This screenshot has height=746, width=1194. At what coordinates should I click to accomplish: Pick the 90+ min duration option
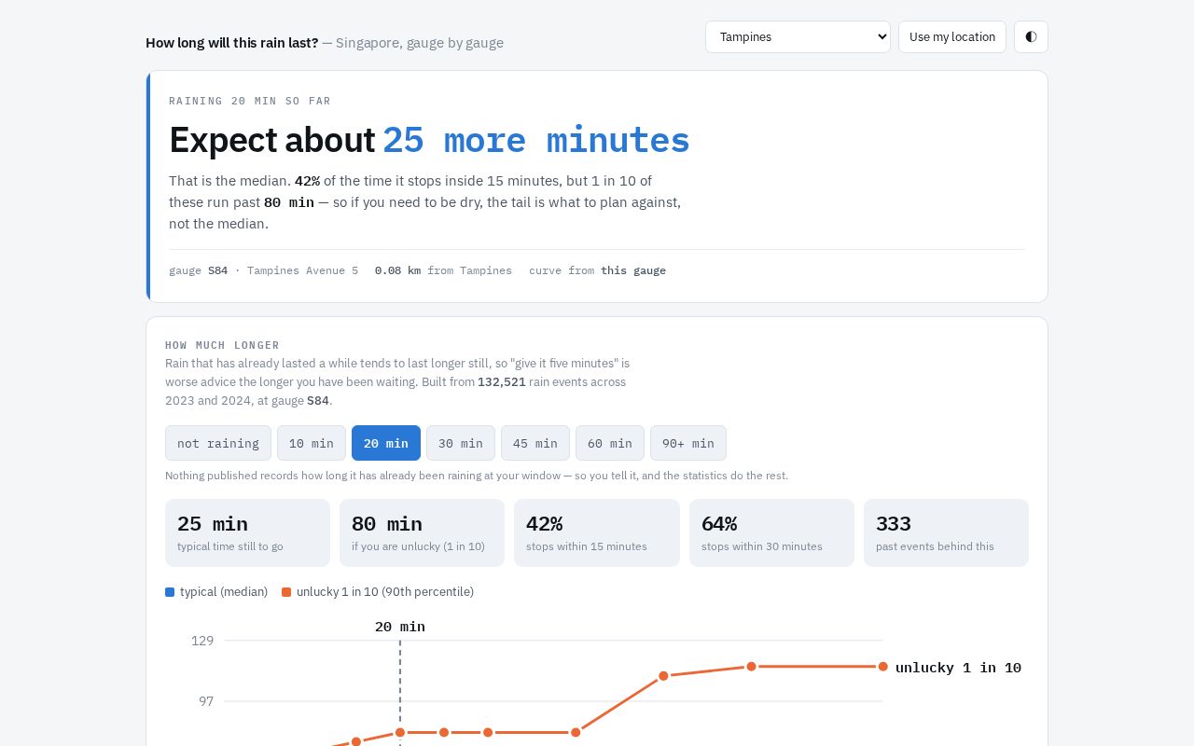click(x=688, y=443)
